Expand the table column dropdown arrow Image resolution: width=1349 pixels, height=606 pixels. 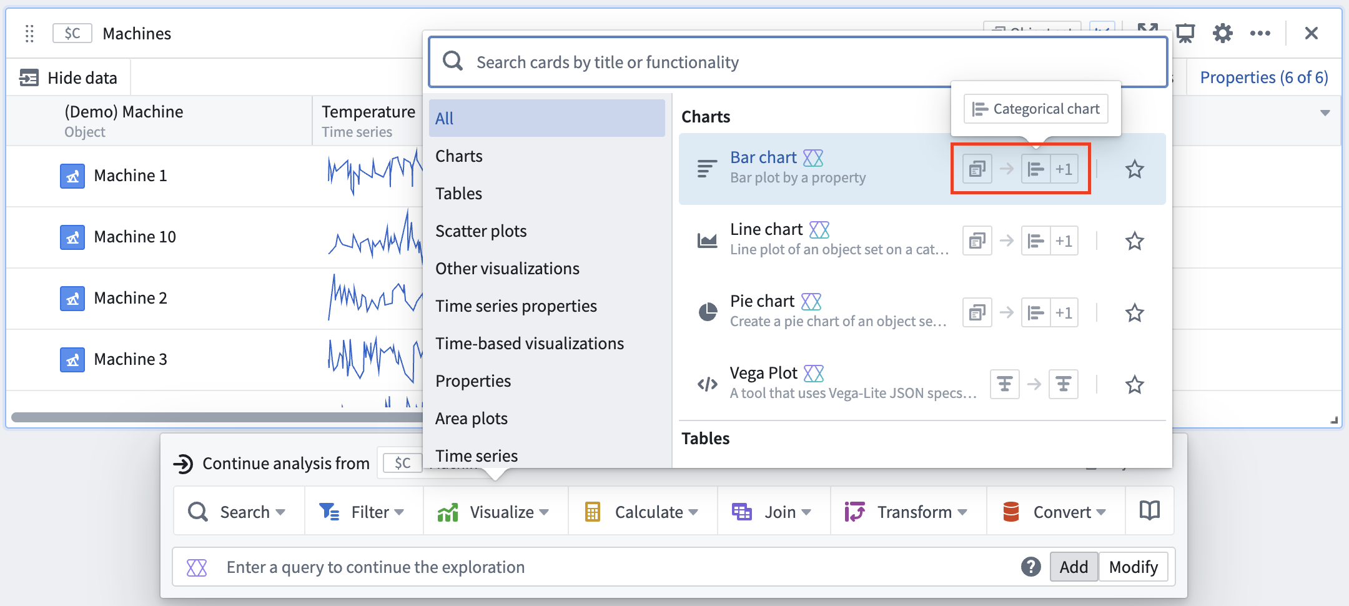pyautogui.click(x=1325, y=113)
